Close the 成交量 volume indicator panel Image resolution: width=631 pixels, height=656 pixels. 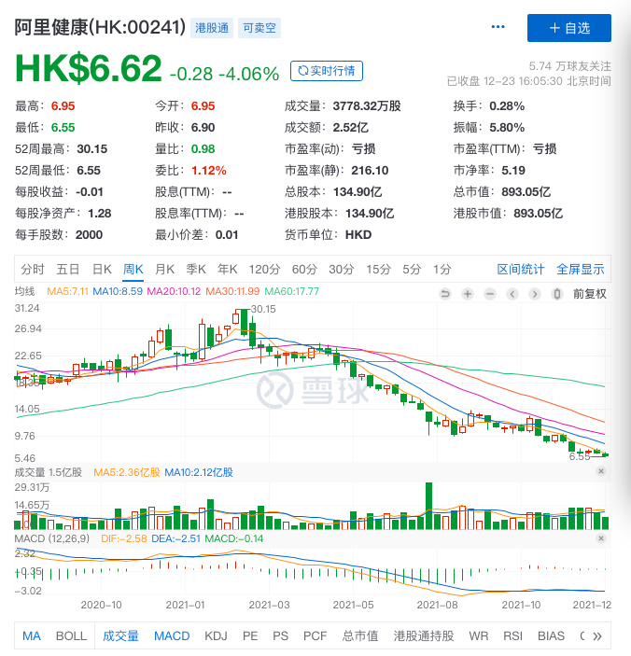(601, 471)
